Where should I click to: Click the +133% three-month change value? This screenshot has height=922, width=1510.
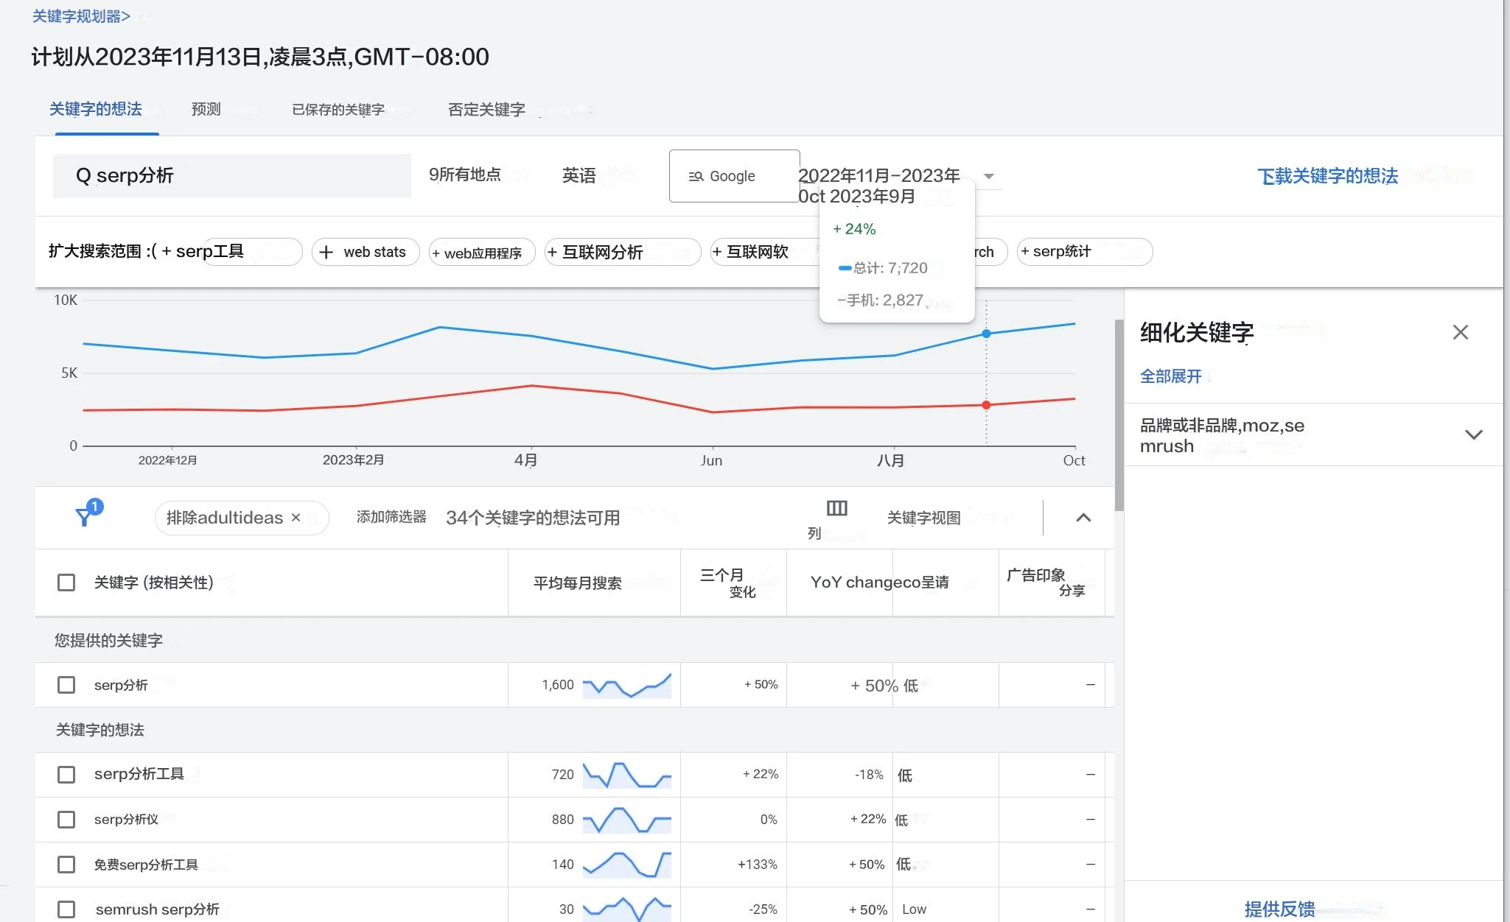[758, 865]
